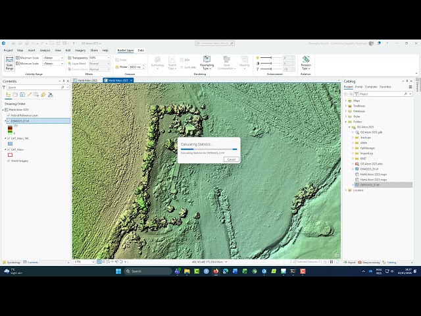This screenshot has width=421, height=316.
Task: Switch to the Portal tab in Catalog
Action: click(359, 87)
